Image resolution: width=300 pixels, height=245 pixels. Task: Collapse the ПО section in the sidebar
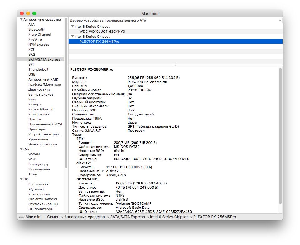click(x=22, y=179)
